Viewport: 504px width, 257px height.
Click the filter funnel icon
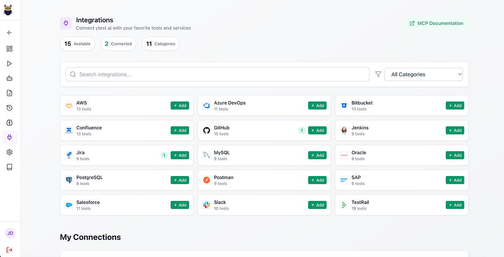[378, 74]
